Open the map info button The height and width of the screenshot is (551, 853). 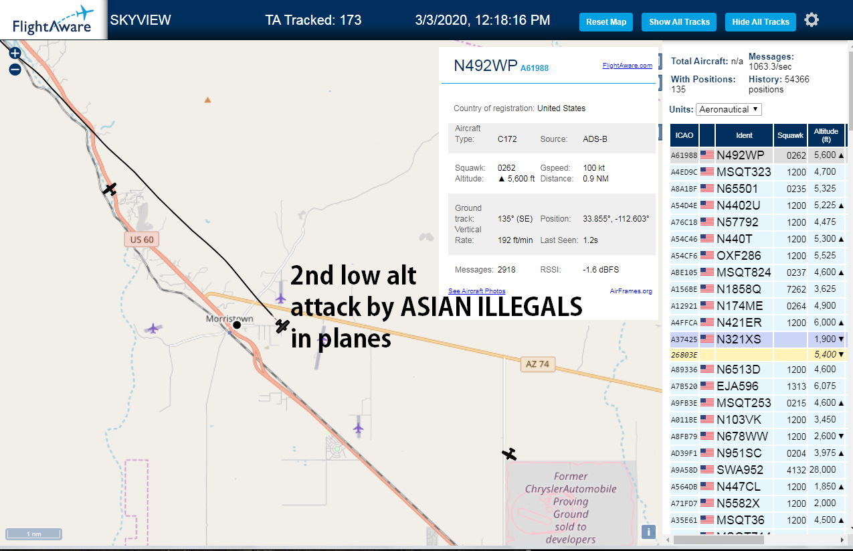[x=648, y=532]
